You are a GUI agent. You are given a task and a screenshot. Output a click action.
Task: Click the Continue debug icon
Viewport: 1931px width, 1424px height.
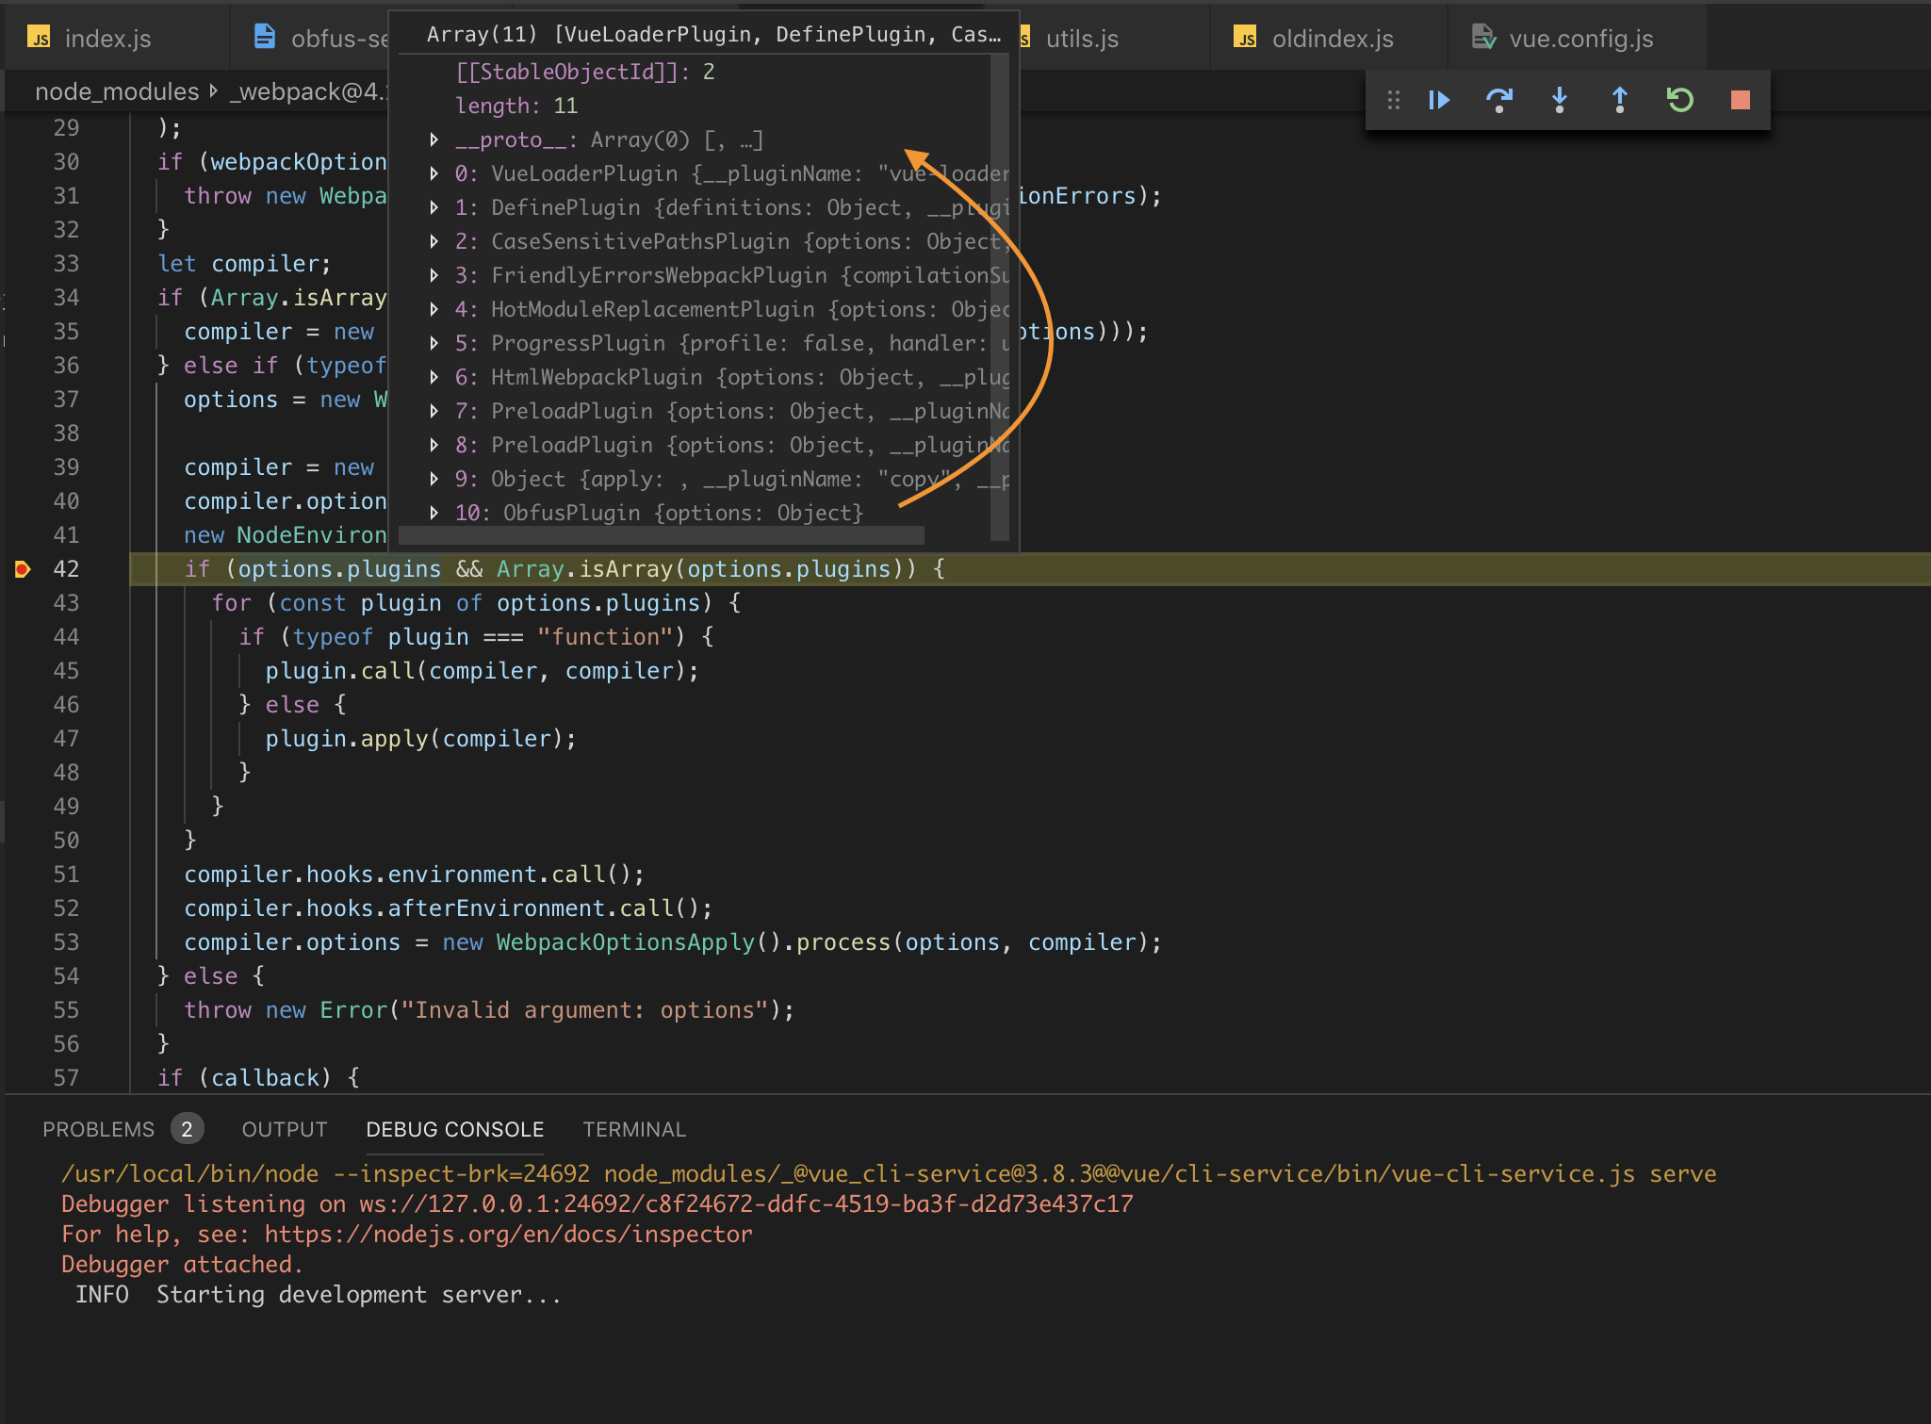(x=1439, y=99)
